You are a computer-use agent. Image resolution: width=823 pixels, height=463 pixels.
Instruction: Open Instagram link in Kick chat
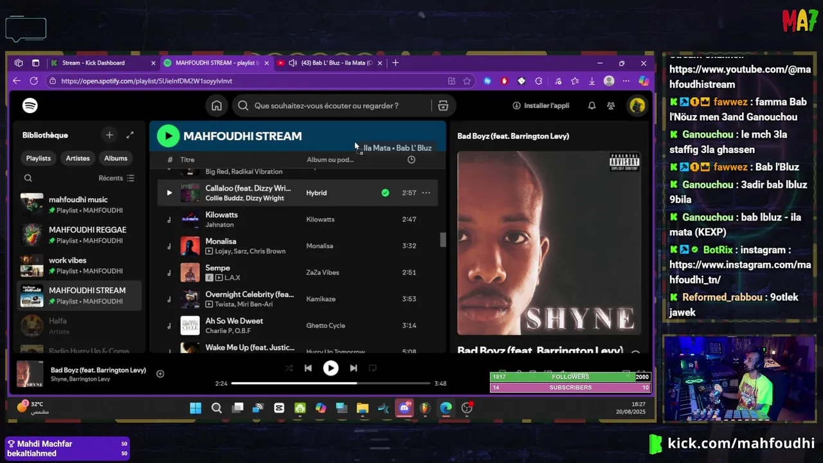point(740,273)
